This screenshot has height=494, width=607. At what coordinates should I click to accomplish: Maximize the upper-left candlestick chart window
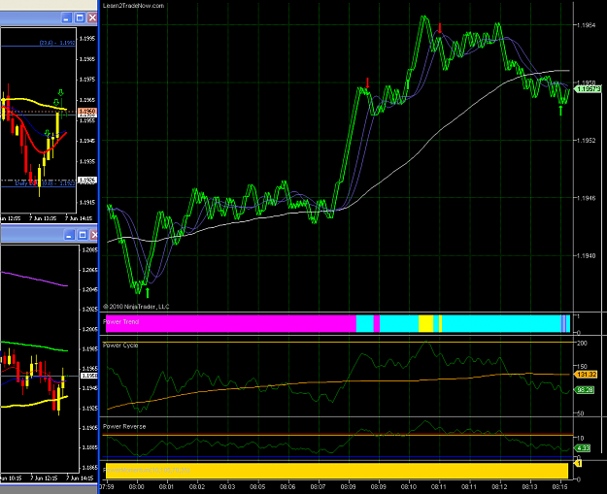80,17
